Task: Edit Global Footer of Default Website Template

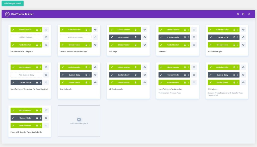Action: [x=13, y=45]
